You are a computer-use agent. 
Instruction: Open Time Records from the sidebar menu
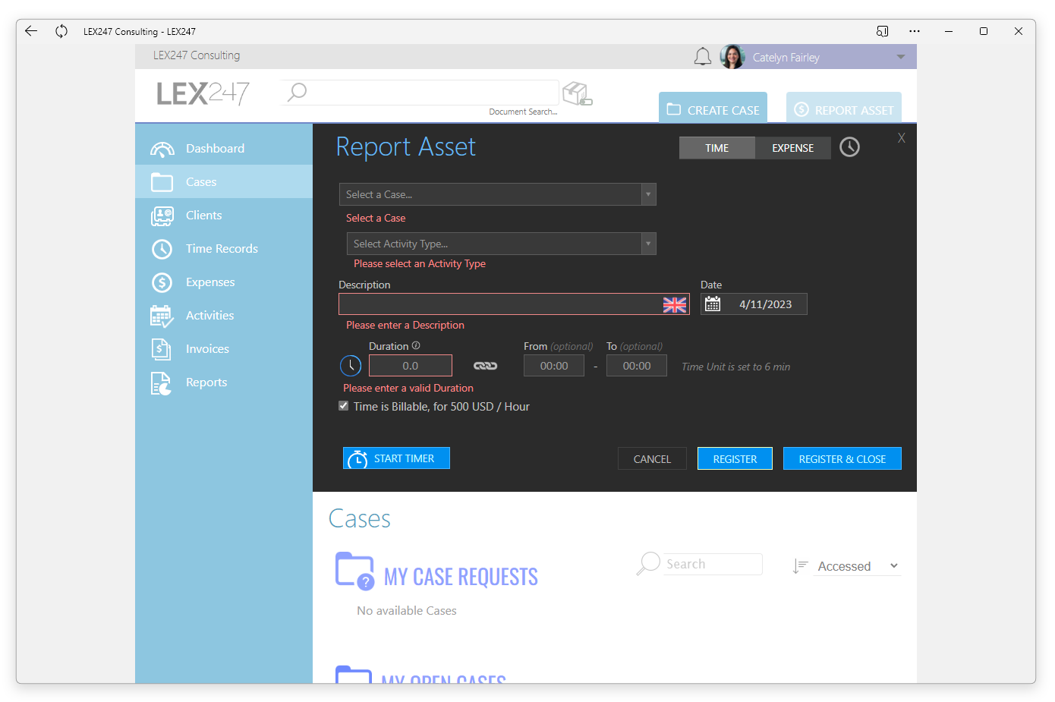224,249
